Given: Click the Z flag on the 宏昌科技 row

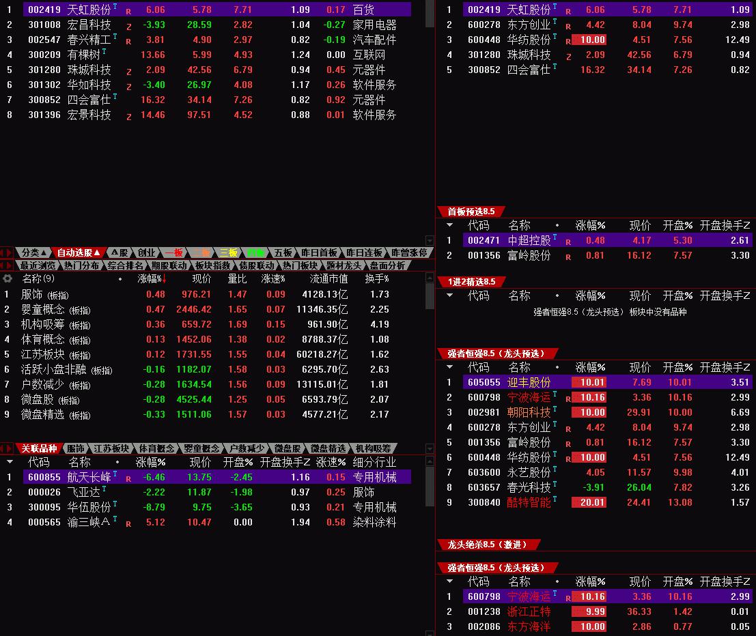Looking at the screenshot, I should point(129,27).
